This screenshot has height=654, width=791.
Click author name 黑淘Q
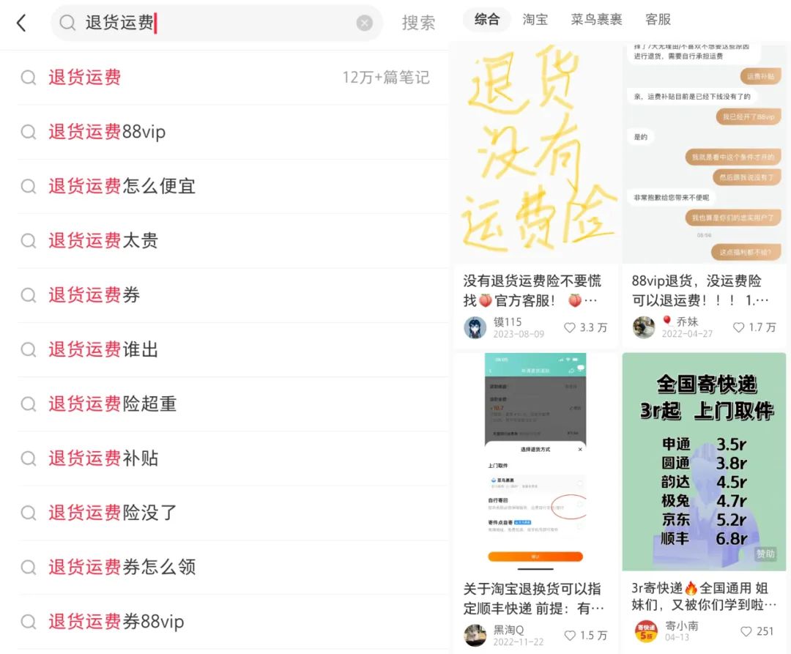(x=508, y=630)
